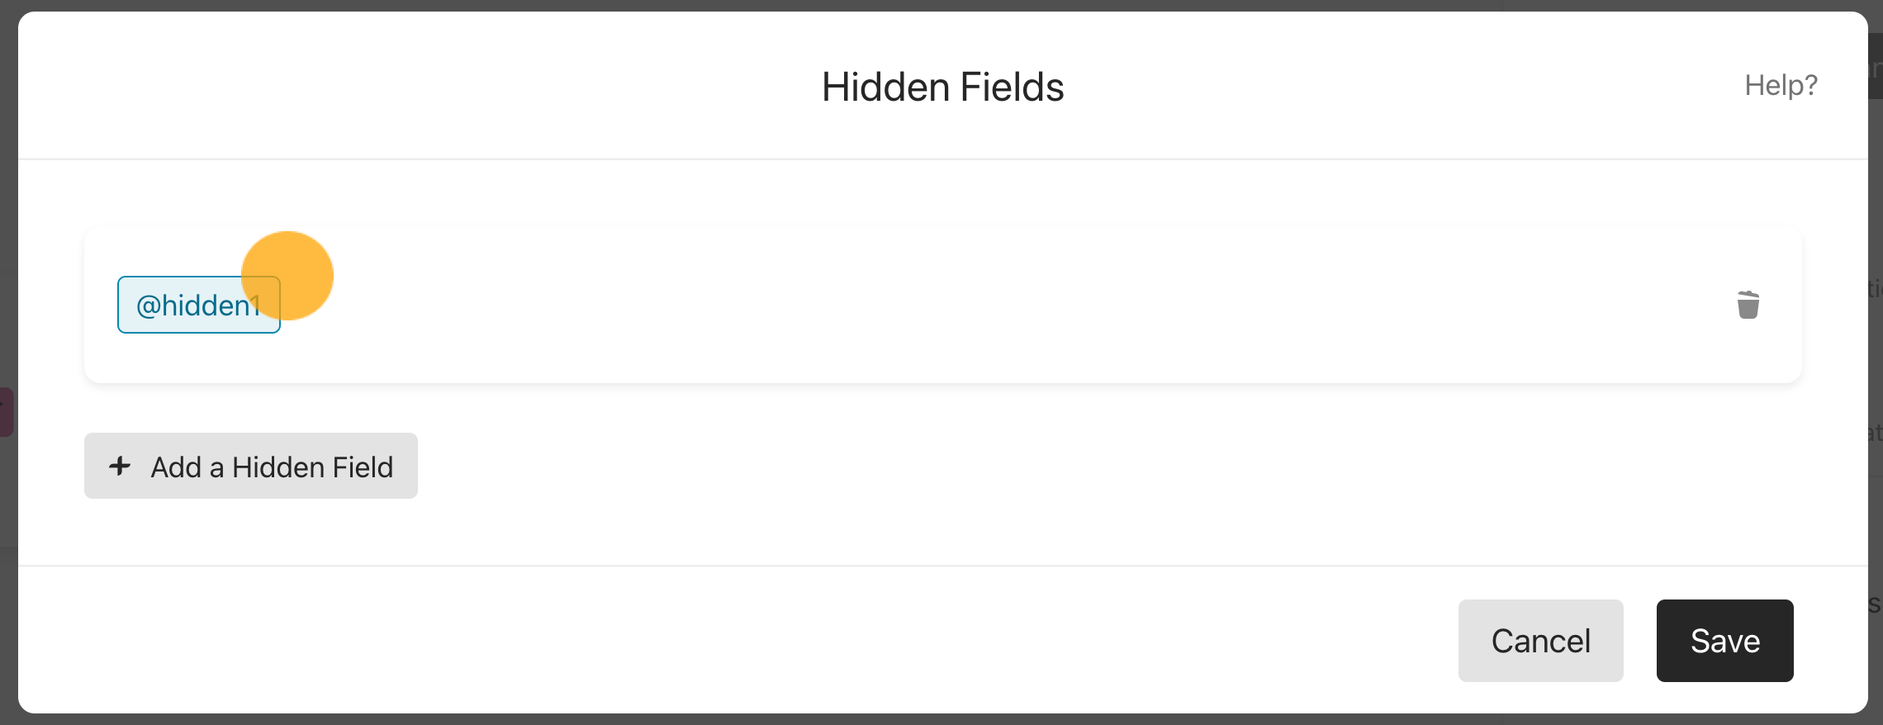Open the Help? link
The width and height of the screenshot is (1883, 725).
(1781, 85)
